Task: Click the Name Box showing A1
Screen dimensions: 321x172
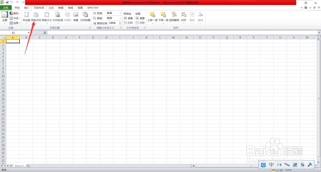Action: [13, 33]
